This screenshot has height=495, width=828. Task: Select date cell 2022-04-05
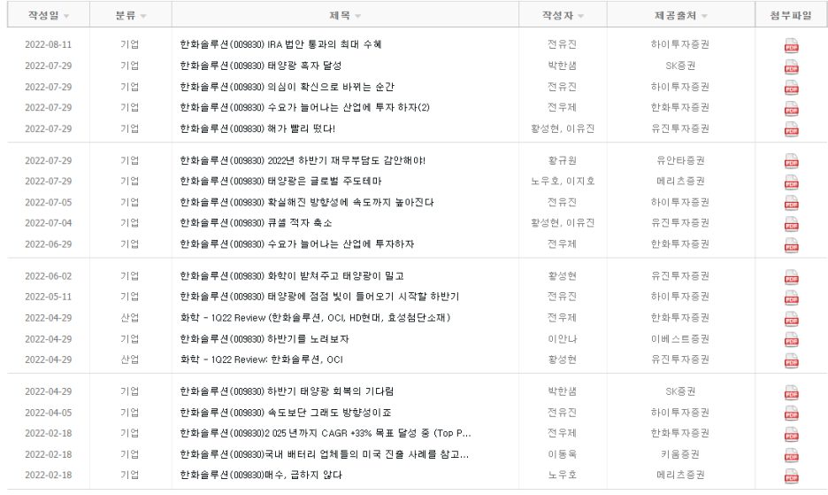(x=48, y=413)
